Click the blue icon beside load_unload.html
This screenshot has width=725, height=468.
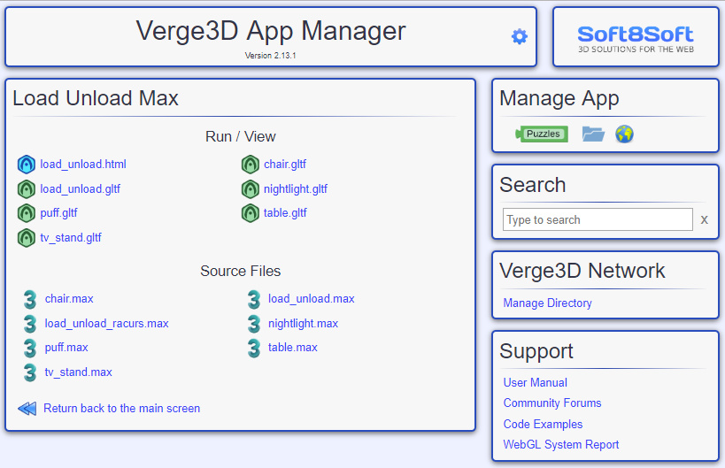(27, 165)
